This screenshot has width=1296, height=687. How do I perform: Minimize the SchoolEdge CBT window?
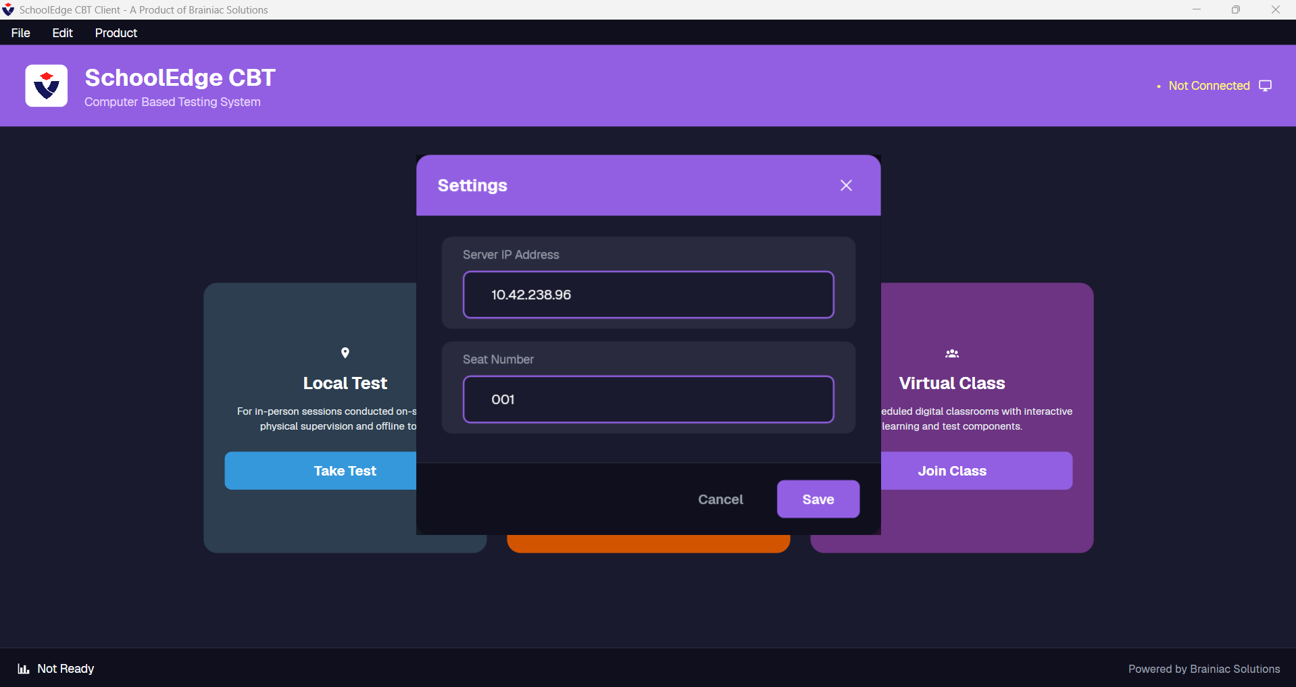pyautogui.click(x=1197, y=9)
